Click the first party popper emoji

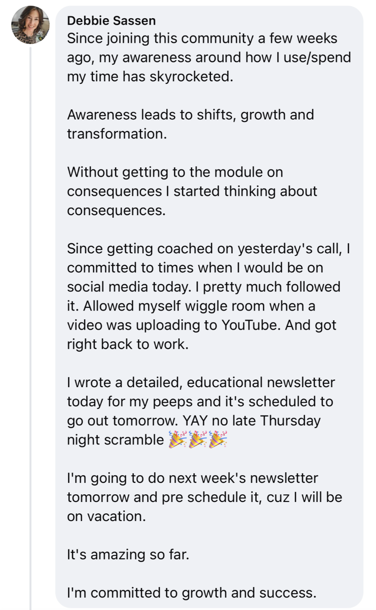tap(178, 440)
